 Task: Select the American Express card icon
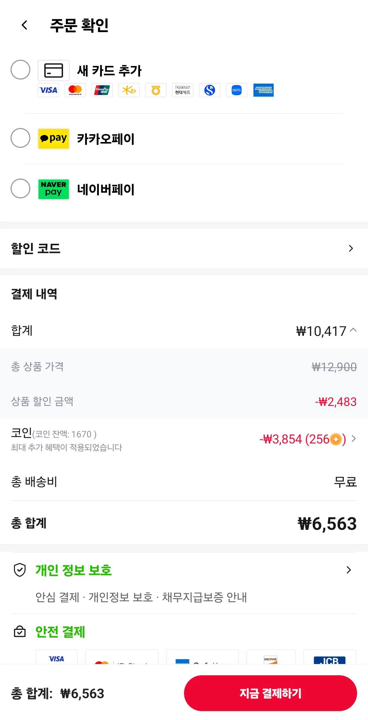pyautogui.click(x=263, y=90)
